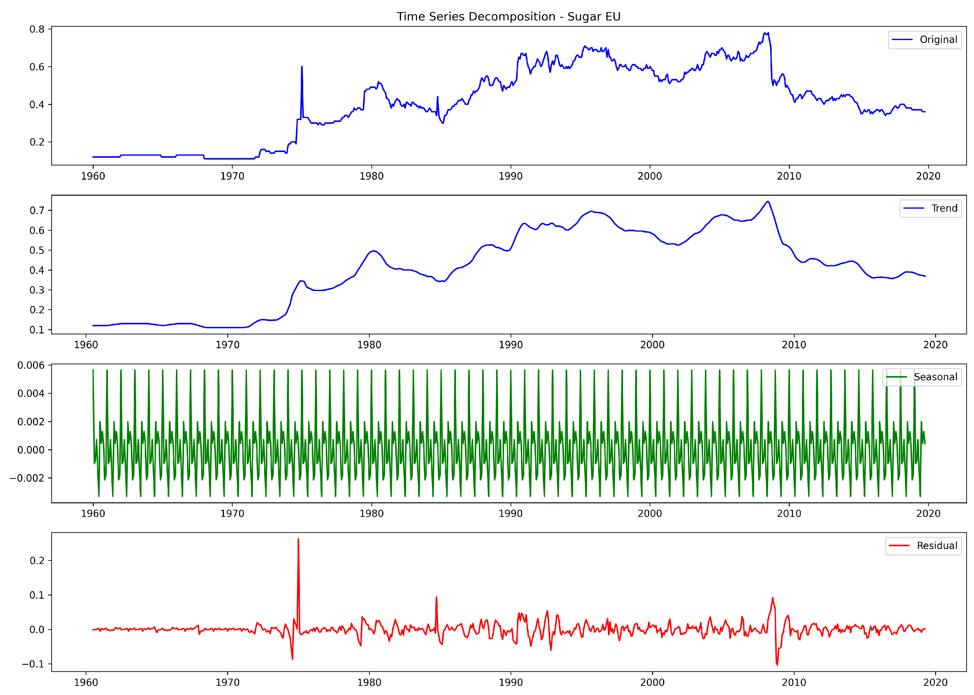This screenshot has width=974, height=695.
Task: Click the 0.7 y-axis label on the Trend plot
Action: tap(37, 210)
